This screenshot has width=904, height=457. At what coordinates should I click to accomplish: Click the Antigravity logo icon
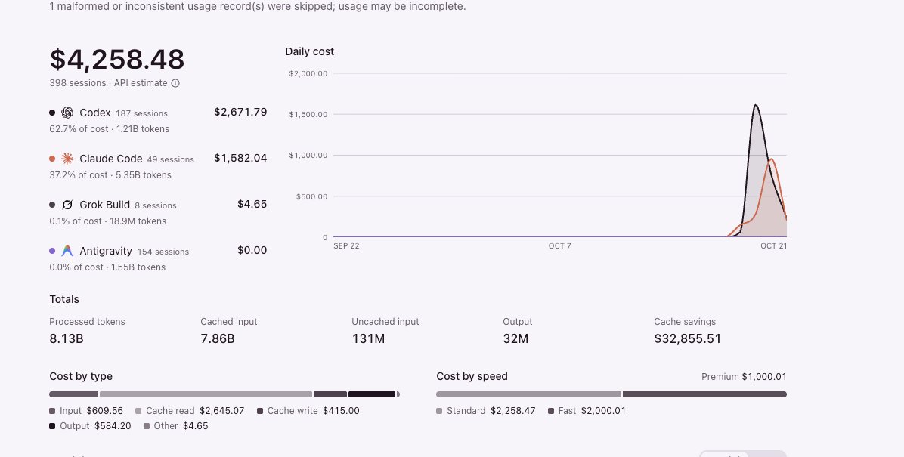[67, 251]
